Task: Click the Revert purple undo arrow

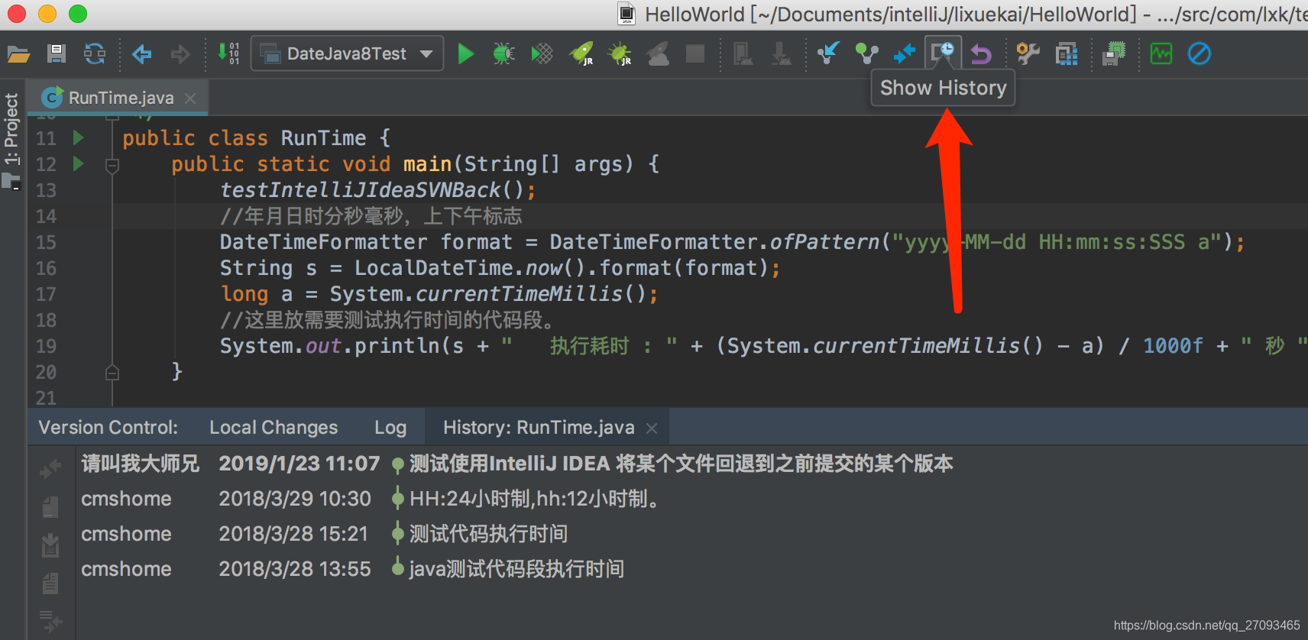Action: pyautogui.click(x=981, y=54)
